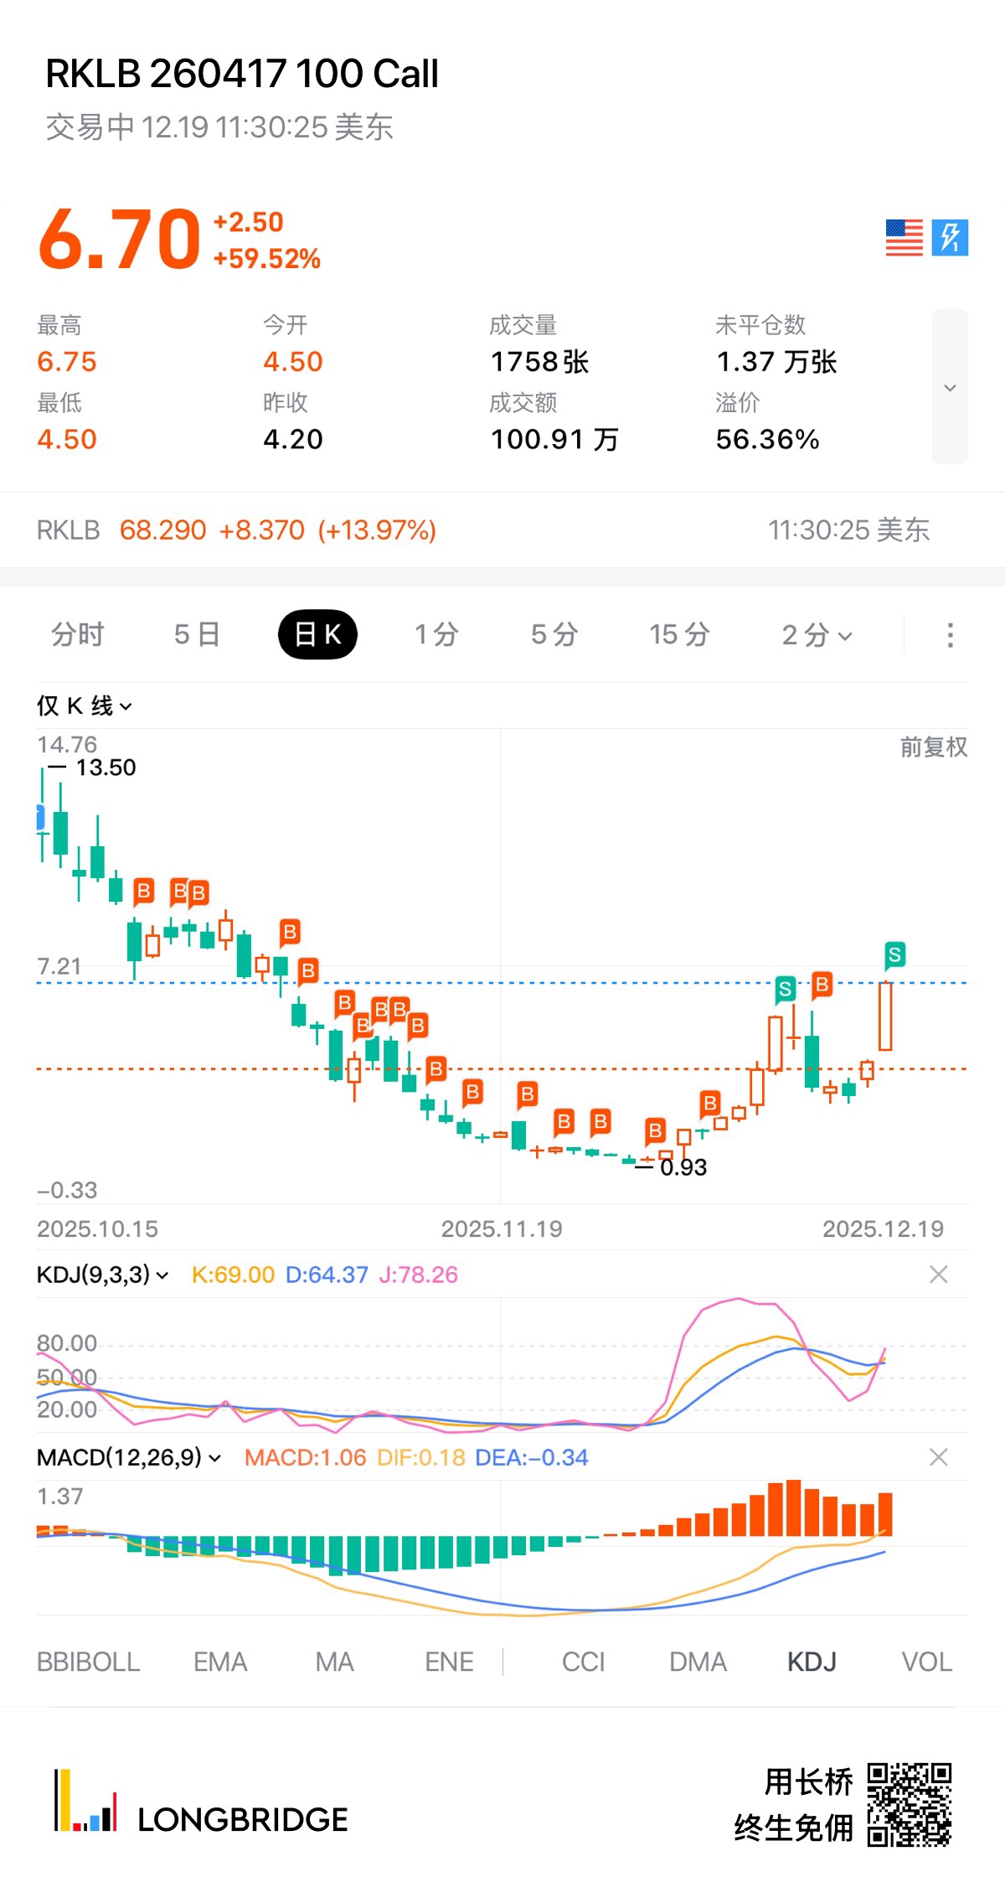
Task: Tap the US flag market icon
Action: click(904, 238)
